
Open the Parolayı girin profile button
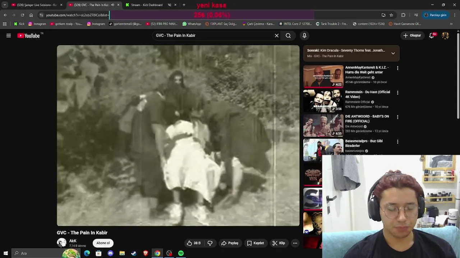(435, 15)
